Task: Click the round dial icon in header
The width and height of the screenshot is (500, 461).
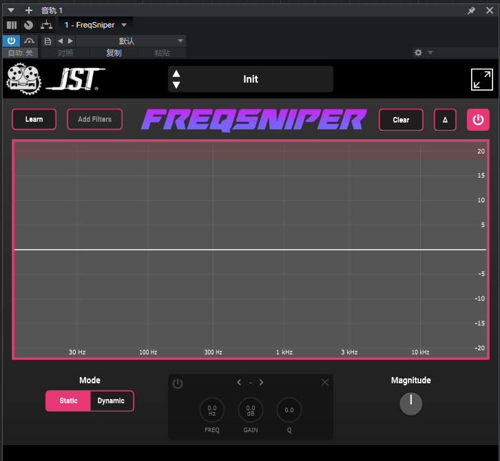Action: [x=28, y=25]
